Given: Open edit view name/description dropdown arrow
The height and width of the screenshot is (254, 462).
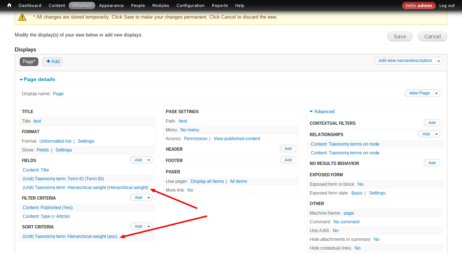Looking at the screenshot, I should coord(439,61).
